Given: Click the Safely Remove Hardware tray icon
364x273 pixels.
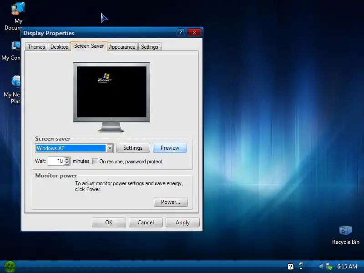Looking at the screenshot, I should tap(329, 267).
